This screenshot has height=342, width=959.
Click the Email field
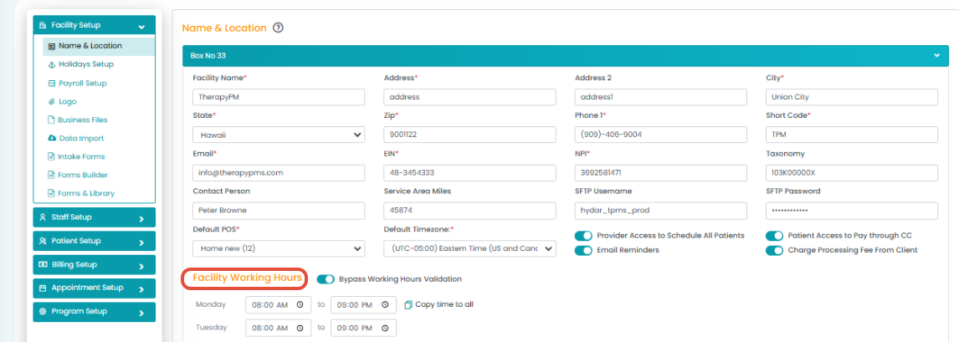click(x=279, y=173)
